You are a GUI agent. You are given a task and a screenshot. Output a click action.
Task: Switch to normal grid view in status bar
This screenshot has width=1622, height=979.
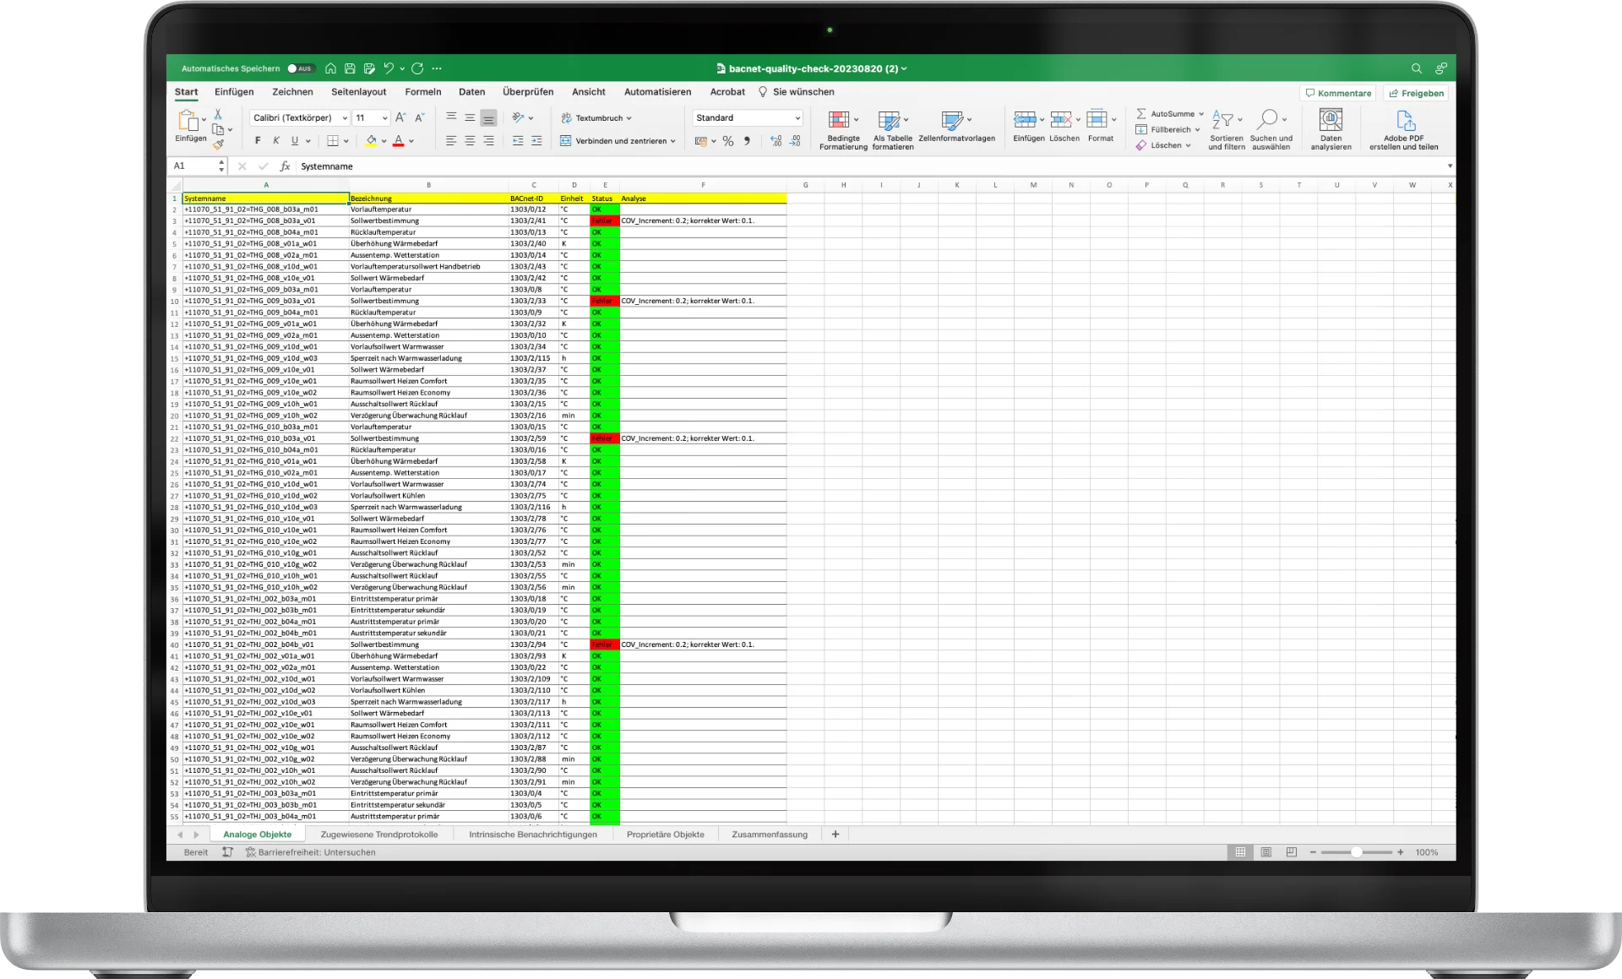(1240, 852)
